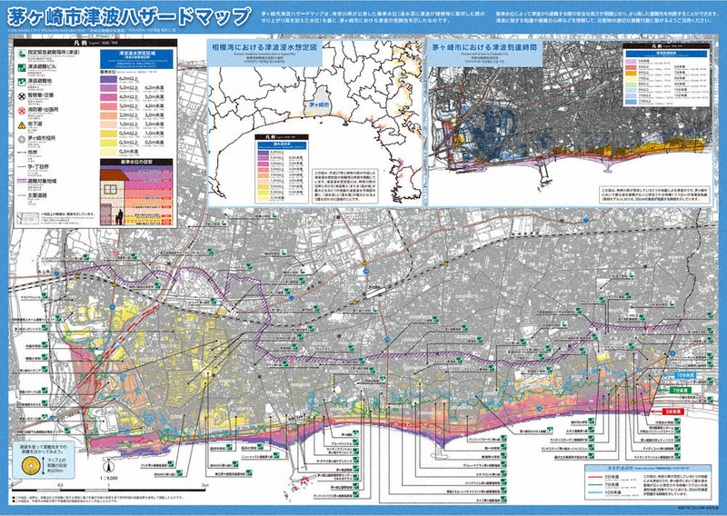Click the 凡例 header in Sagami Bay inset legend

(281, 138)
